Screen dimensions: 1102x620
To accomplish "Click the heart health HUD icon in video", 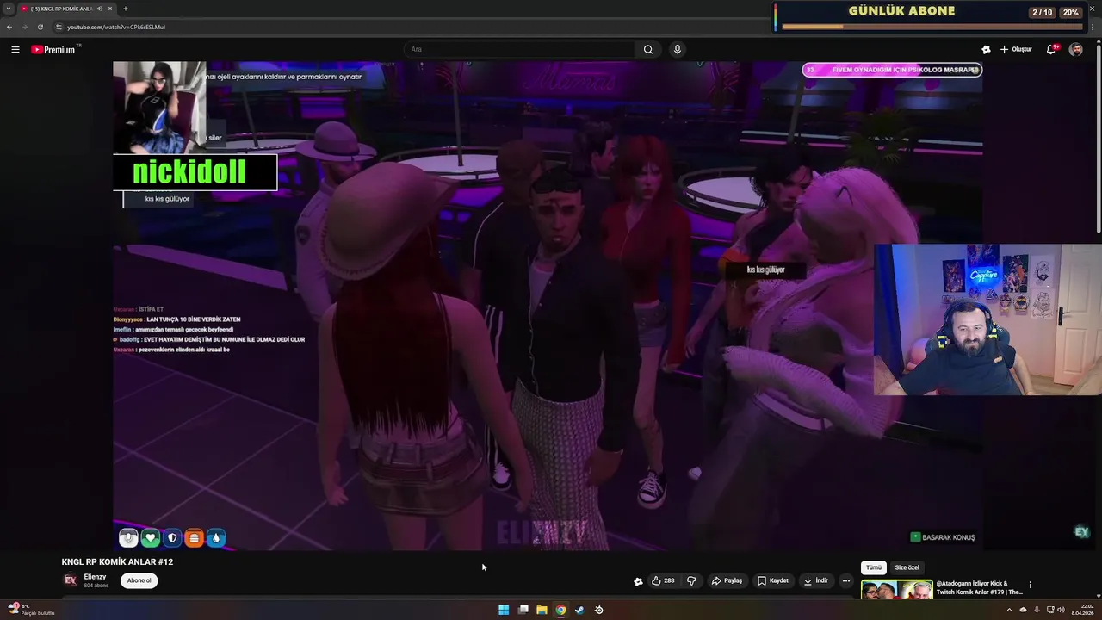I will [151, 538].
